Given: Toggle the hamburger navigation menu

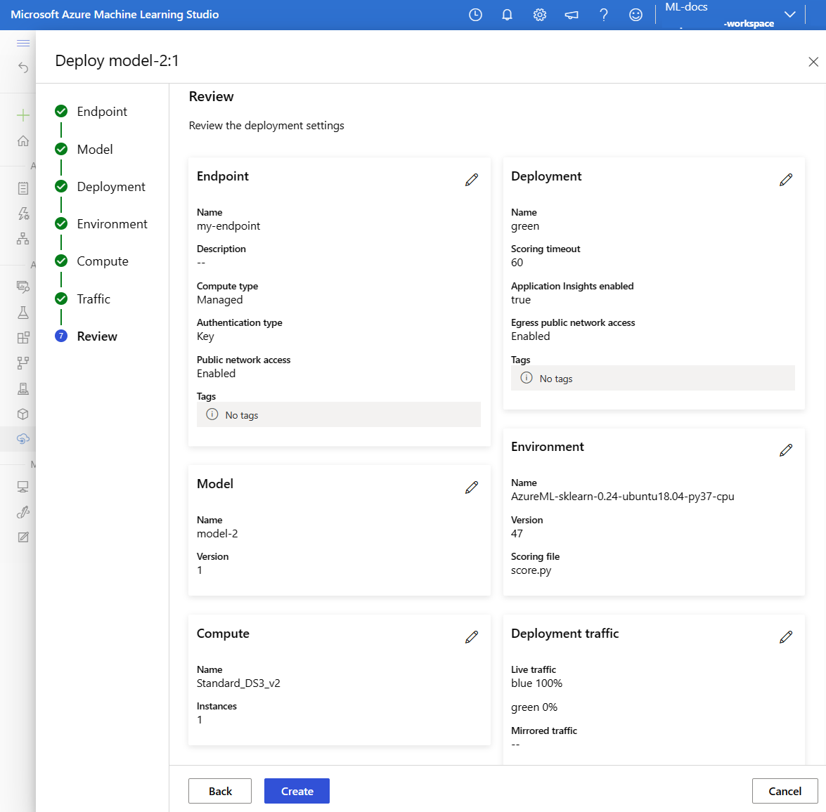Looking at the screenshot, I should pyautogui.click(x=23, y=44).
